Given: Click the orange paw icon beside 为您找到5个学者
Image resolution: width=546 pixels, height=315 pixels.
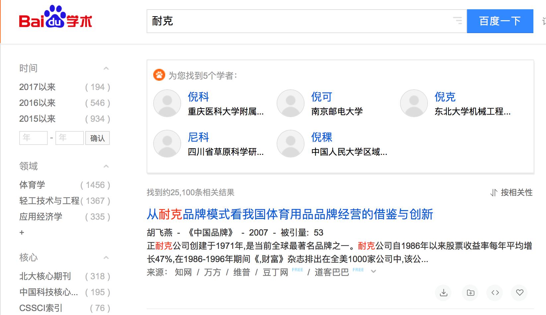Looking at the screenshot, I should (160, 75).
